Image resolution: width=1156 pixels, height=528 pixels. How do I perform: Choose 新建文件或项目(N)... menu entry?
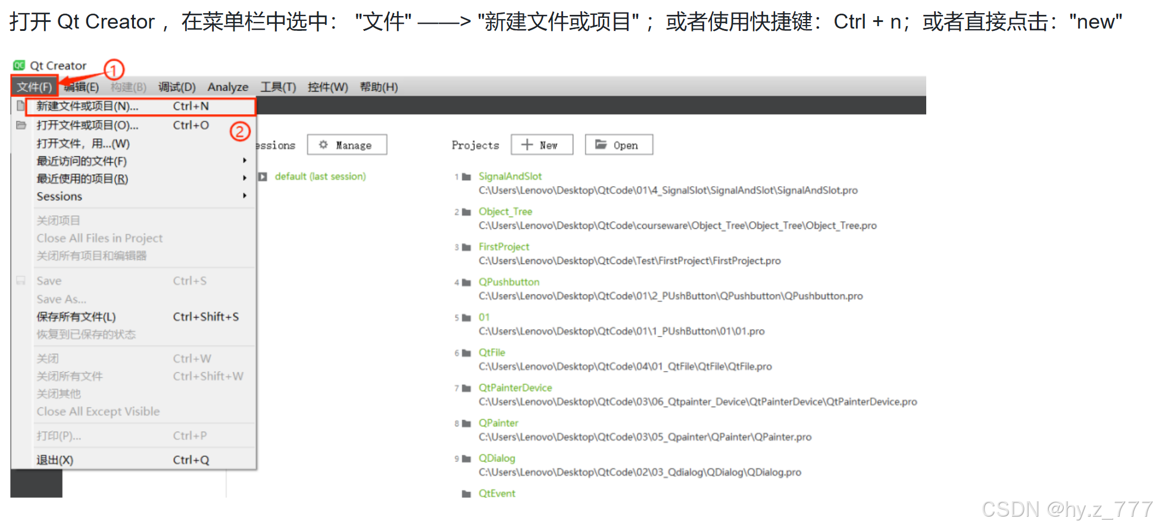click(140, 106)
